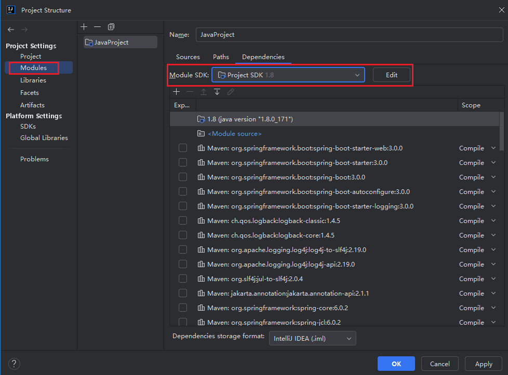
Task: Open the help question mark icon
Action: [x=15, y=364]
